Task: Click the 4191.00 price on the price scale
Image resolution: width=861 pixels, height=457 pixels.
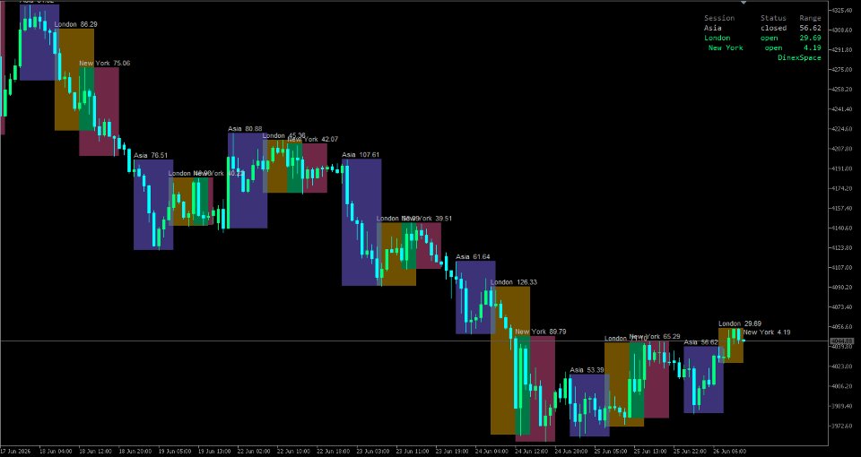Action: [843, 168]
